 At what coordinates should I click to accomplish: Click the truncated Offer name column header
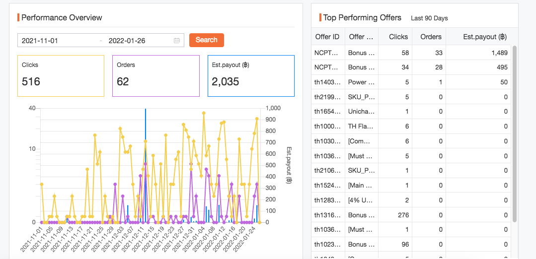click(x=361, y=37)
